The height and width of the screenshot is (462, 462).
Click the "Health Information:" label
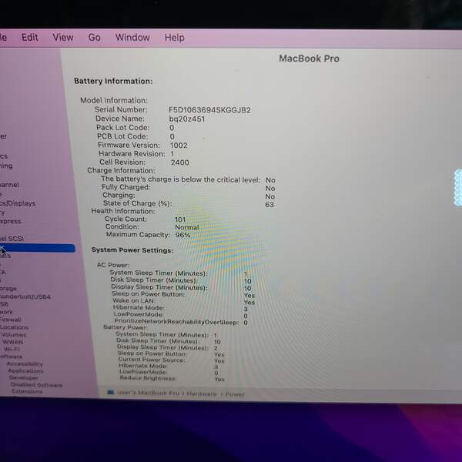coord(123,211)
